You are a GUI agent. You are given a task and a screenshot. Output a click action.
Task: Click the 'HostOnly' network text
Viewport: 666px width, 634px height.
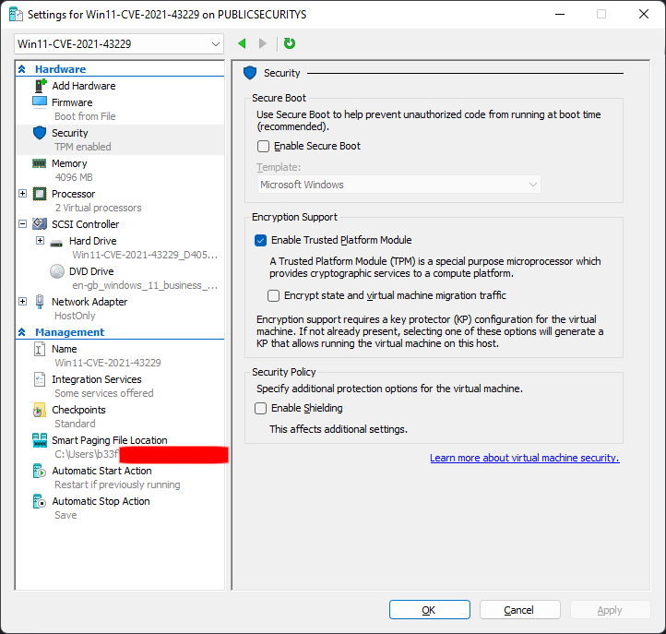75,316
